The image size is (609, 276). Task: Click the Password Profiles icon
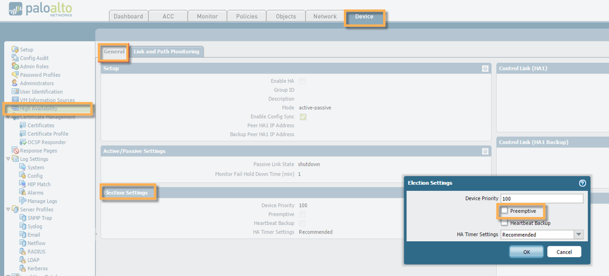coord(15,74)
